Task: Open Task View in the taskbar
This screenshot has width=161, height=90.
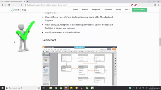Action: (x=44, y=88)
